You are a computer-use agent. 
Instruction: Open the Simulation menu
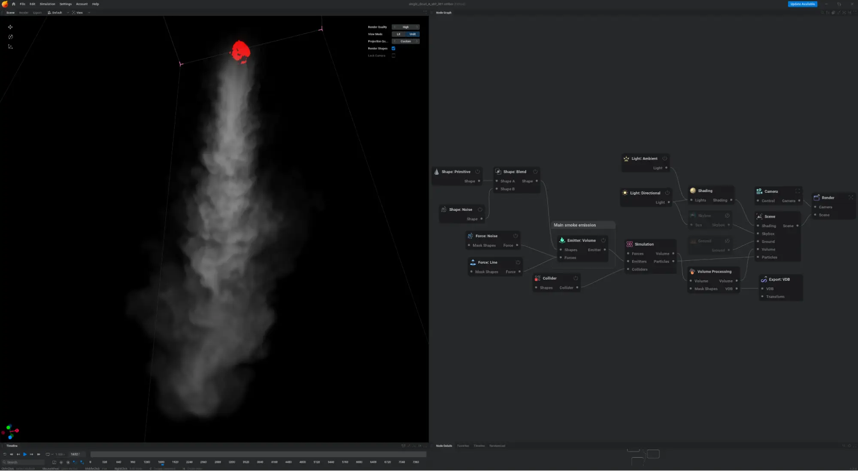[x=47, y=4]
